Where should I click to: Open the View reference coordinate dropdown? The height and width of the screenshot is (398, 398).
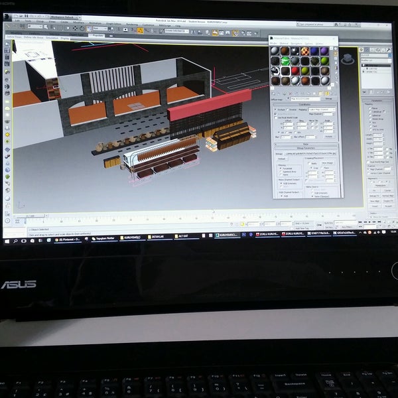tap(100, 29)
